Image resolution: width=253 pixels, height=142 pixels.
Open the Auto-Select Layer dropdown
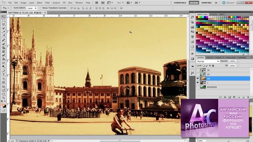point(32,8)
